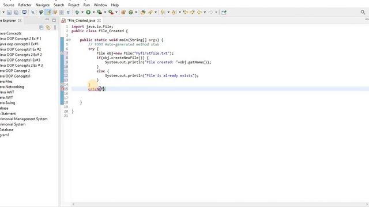The width and height of the screenshot is (369, 207).
Task: Launch Coverage run icon
Action: [100, 12]
